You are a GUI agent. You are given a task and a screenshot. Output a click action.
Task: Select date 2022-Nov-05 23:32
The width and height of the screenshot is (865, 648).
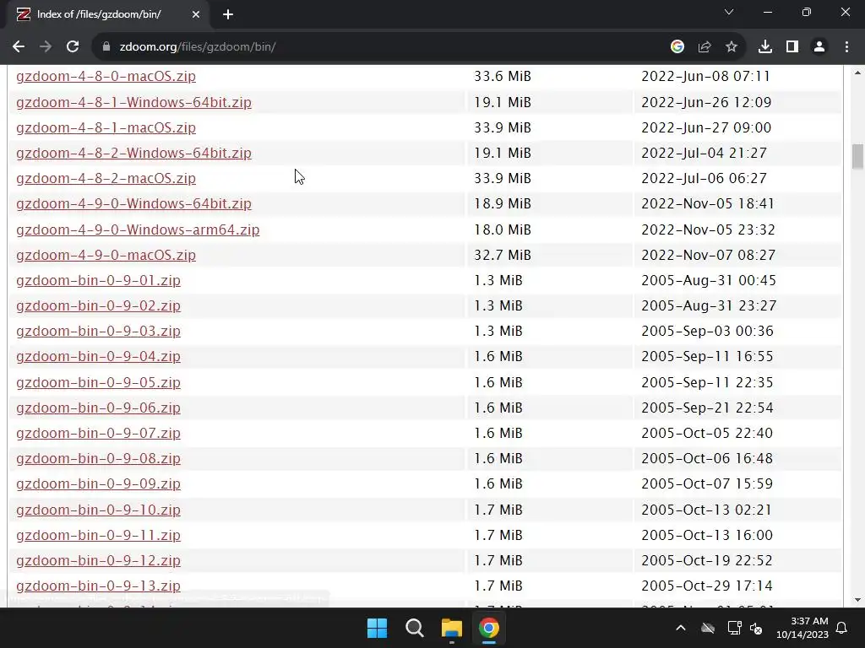(709, 229)
